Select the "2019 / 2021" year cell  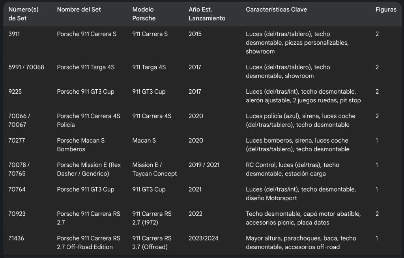tap(204, 165)
